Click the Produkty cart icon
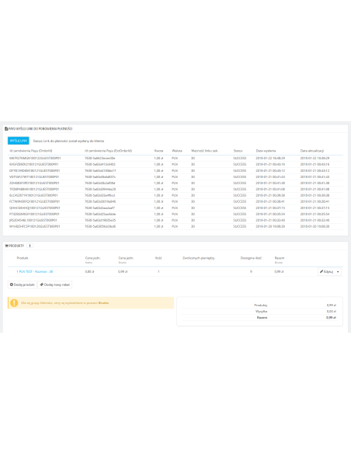 7,246
